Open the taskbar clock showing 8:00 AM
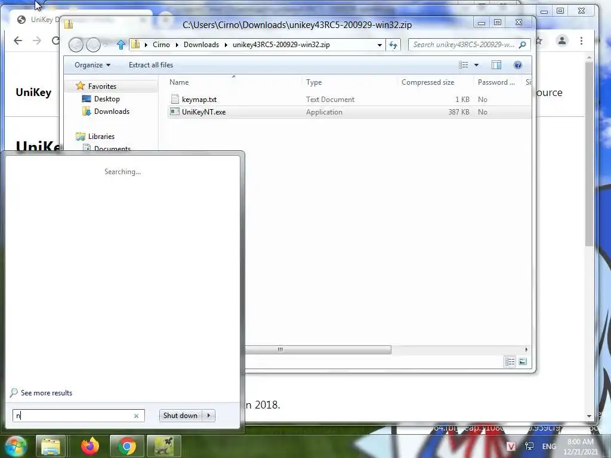This screenshot has height=458, width=611. tap(581, 446)
